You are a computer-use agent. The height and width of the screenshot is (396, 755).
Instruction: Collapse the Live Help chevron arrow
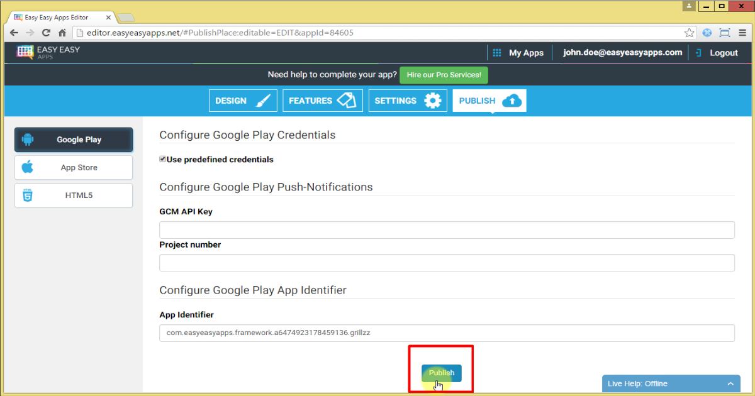point(730,383)
